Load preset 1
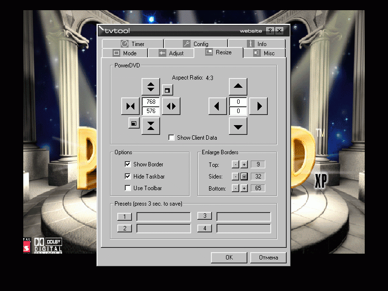The image size is (388, 291). pos(125,216)
